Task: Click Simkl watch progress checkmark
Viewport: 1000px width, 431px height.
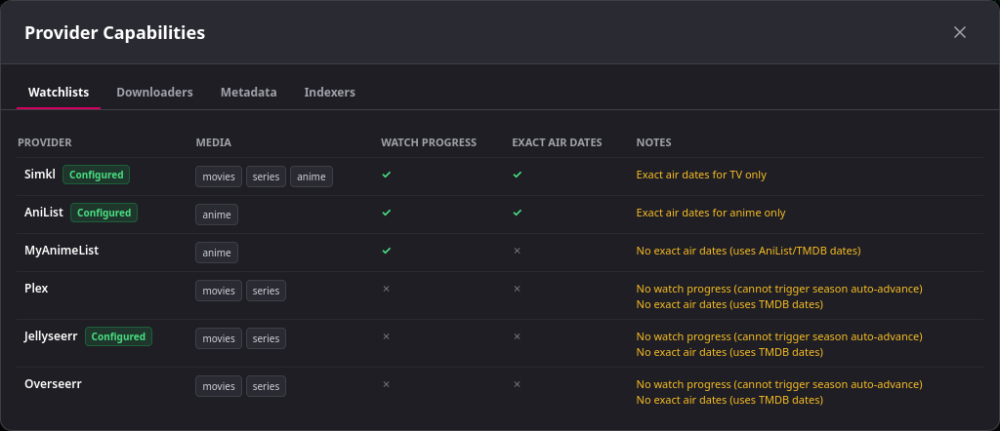Action: click(x=386, y=175)
